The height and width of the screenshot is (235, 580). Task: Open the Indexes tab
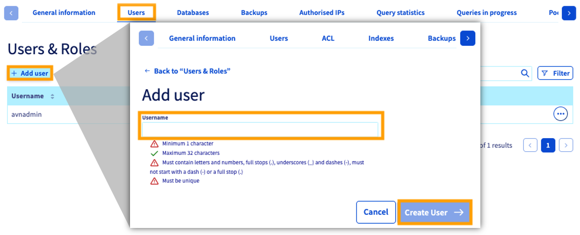(381, 38)
